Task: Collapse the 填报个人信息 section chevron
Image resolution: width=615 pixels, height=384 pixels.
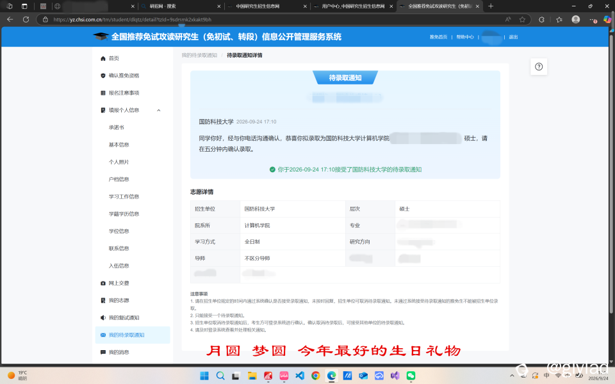Action: (x=159, y=110)
